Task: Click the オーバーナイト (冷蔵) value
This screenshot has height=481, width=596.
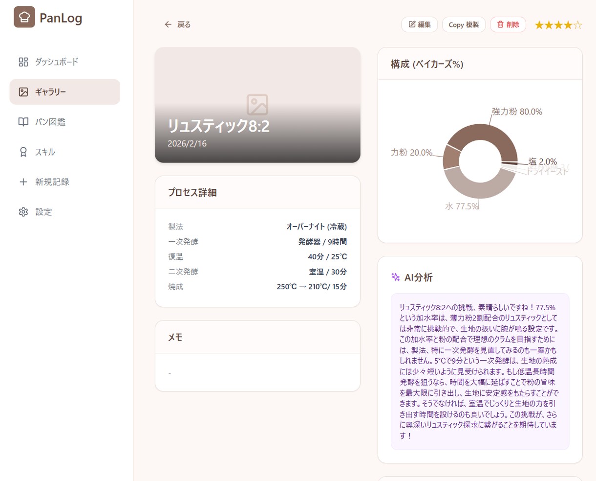Action: (317, 227)
